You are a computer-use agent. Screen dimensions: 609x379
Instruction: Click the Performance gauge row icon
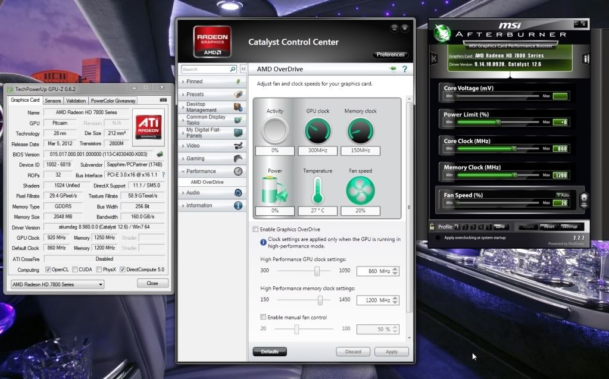pos(239,171)
